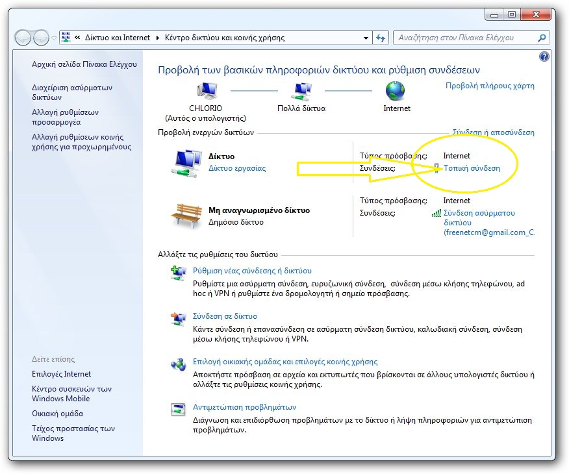Click the Δίκτυο active network icon
This screenshot has width=569, height=474.
pos(186,163)
